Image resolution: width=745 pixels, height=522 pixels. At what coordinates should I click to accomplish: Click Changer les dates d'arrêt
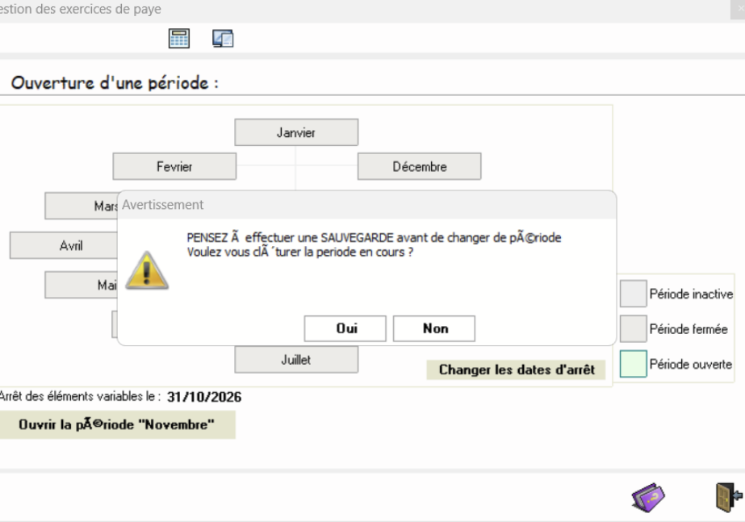coord(516,370)
